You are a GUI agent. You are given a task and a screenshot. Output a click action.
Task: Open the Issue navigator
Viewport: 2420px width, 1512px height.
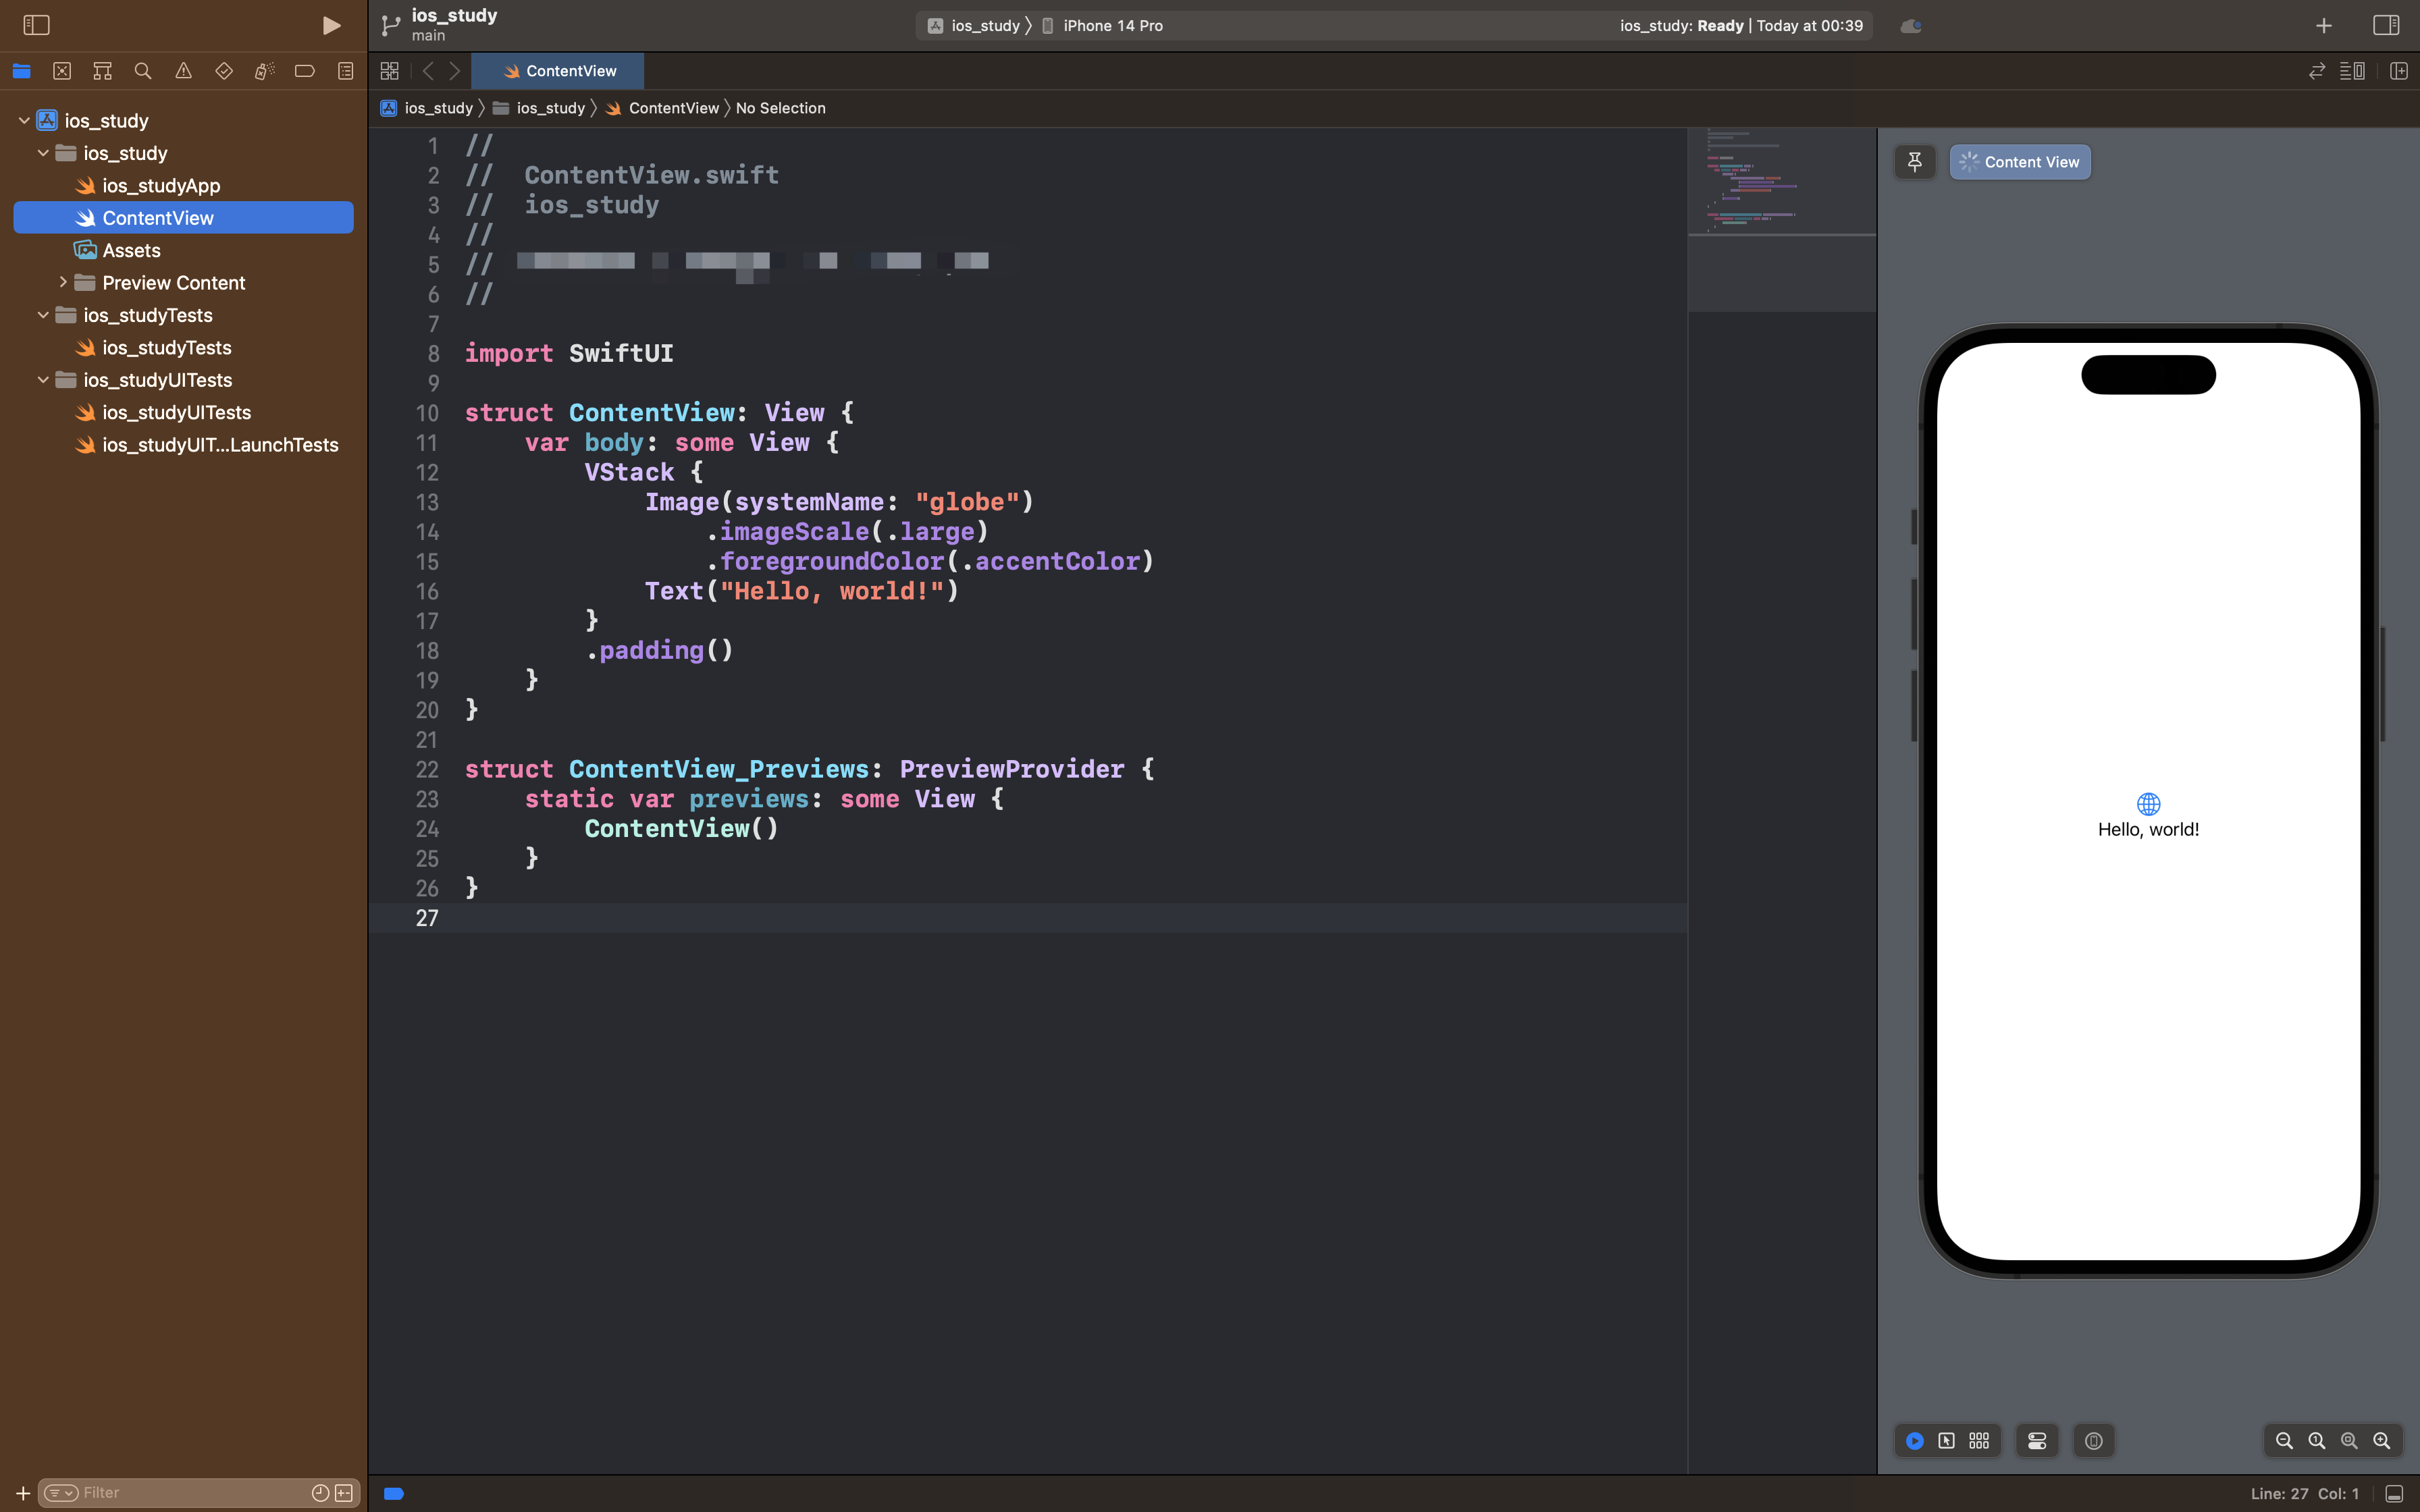tap(183, 71)
